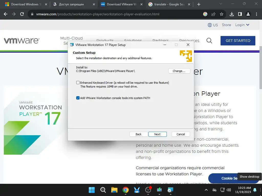Close the translate - Google Search tab

coord(189,4)
